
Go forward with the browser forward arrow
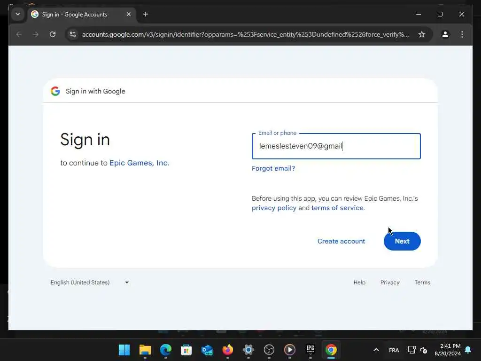click(36, 34)
